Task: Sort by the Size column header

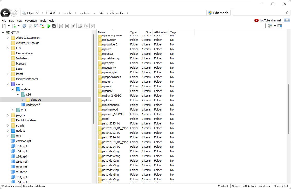Action: tap(147, 32)
